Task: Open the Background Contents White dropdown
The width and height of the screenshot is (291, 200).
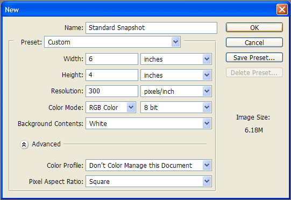Action: (148, 123)
